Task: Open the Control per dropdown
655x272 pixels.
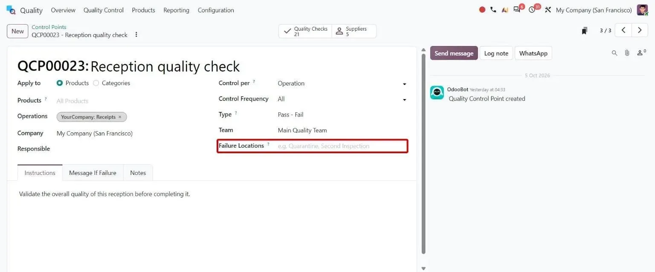Action: point(342,83)
